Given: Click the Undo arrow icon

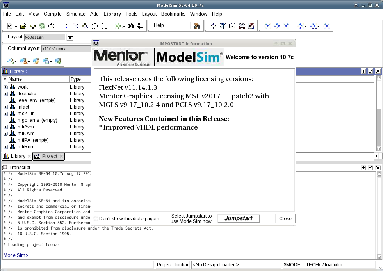Looking at the screenshot, I should point(94,26).
